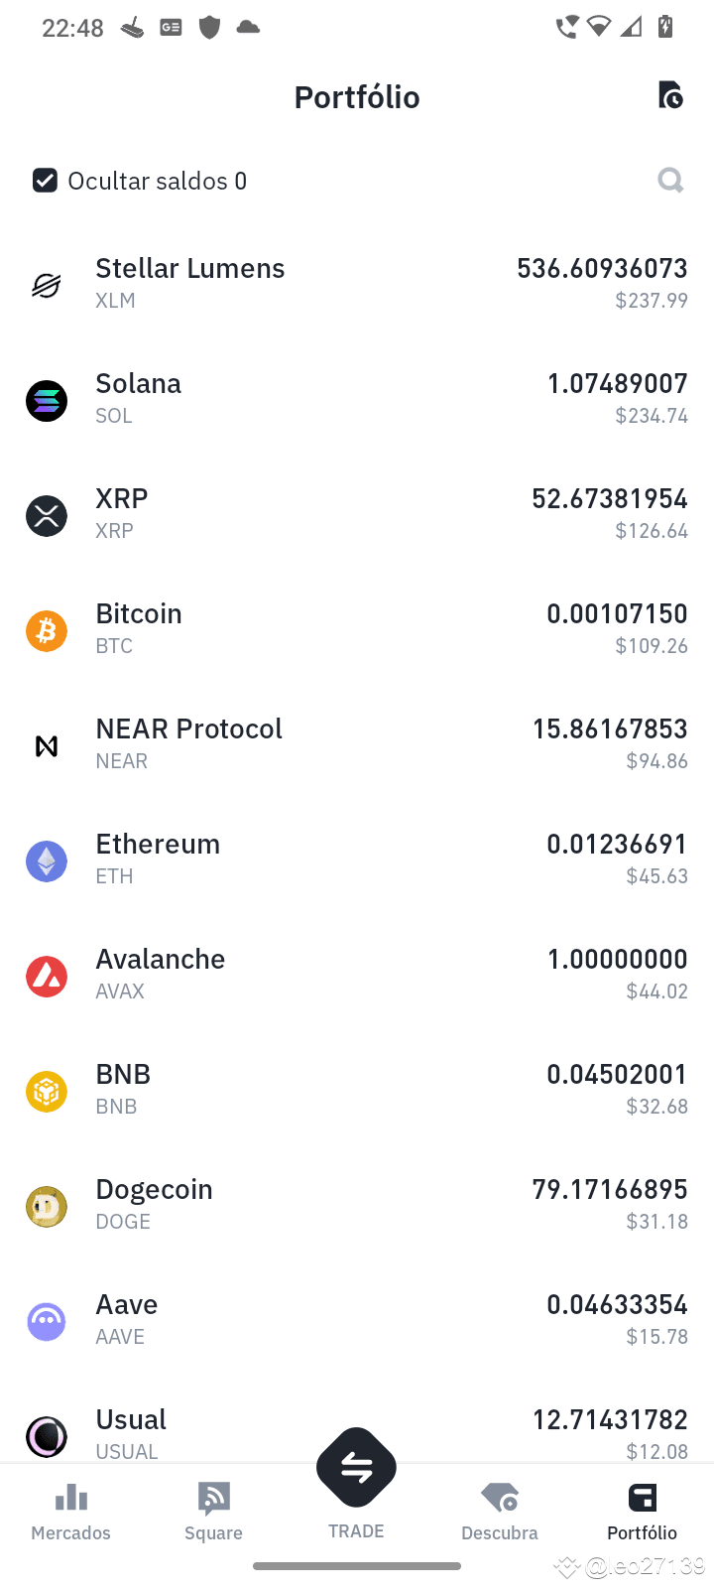
Task: Switch to the Square tab
Action: [213, 1511]
